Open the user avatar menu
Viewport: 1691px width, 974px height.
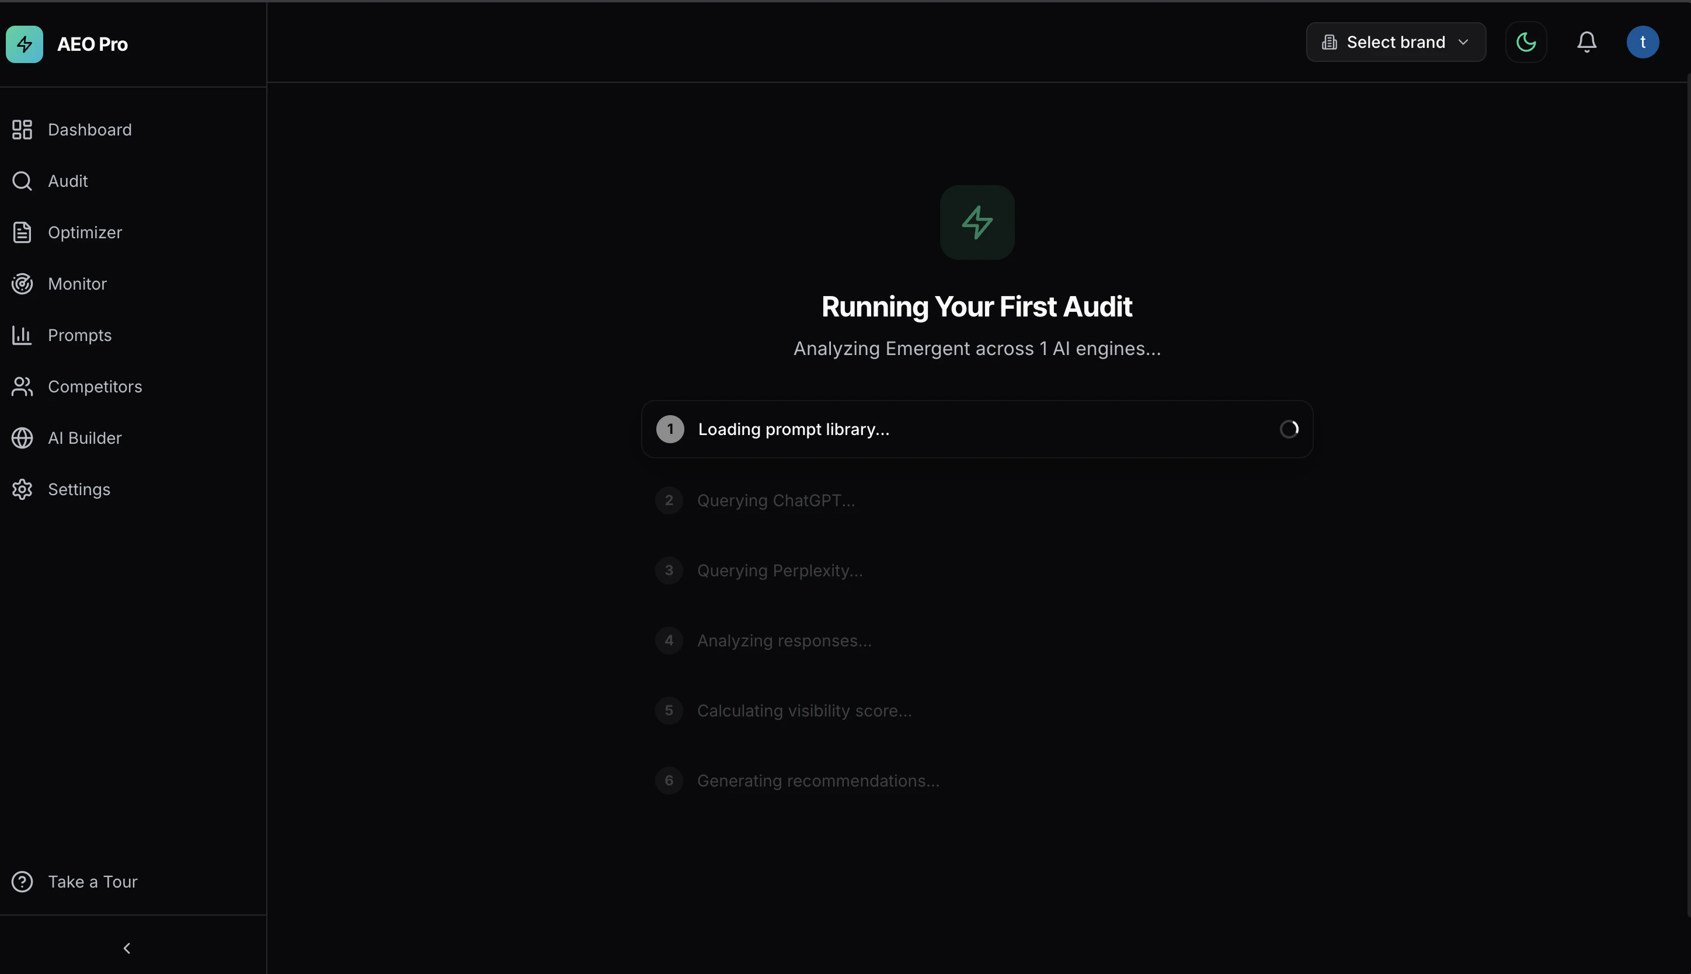click(1642, 42)
